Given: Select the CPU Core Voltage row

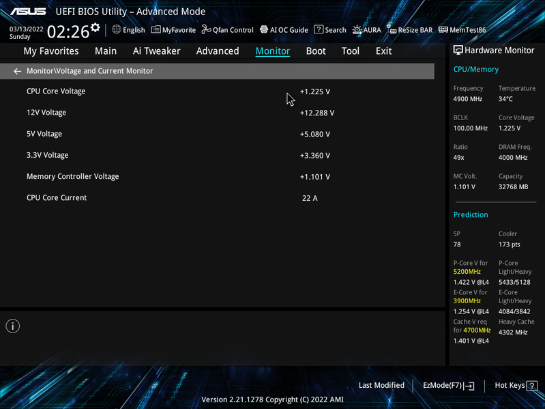Looking at the screenshot, I should [217, 91].
